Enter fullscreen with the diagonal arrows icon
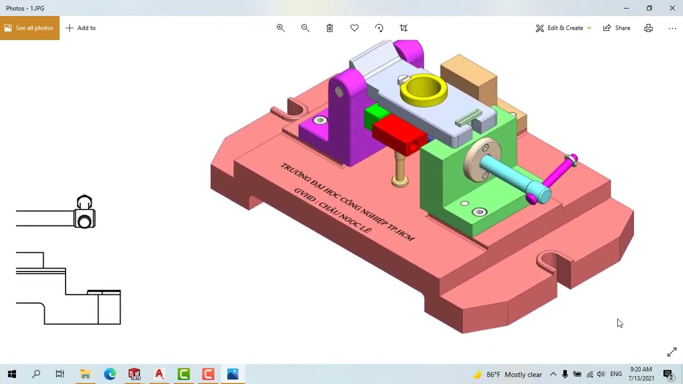683x384 pixels. (x=672, y=352)
